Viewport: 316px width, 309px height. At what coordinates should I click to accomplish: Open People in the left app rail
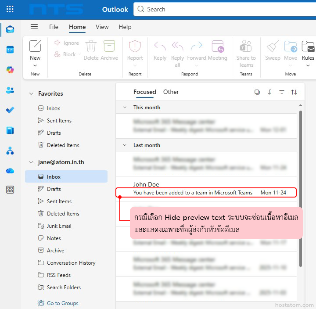click(10, 90)
